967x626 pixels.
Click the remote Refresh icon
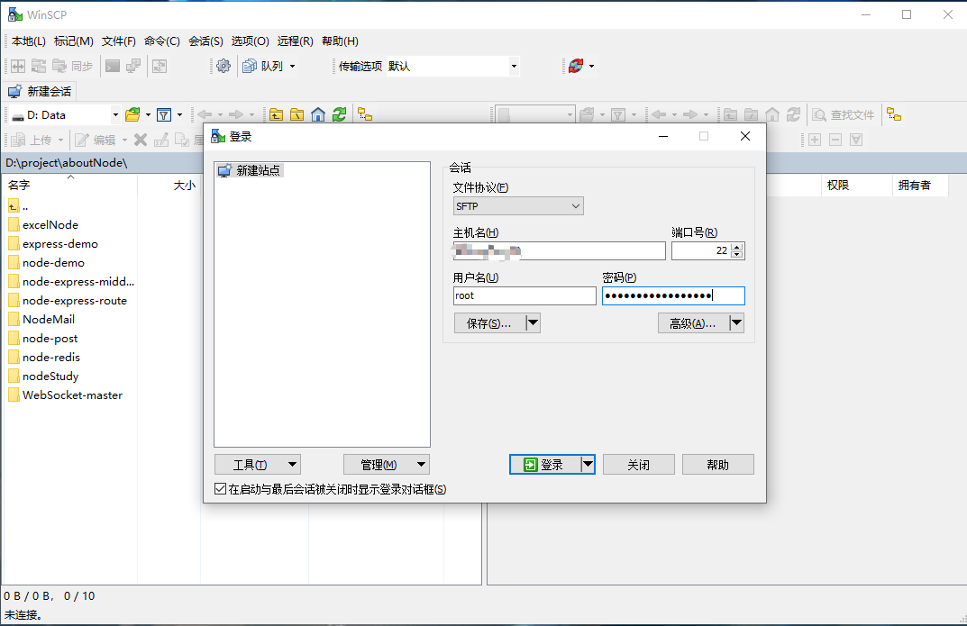pos(794,114)
